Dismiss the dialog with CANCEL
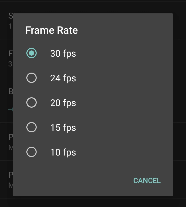 coord(147,181)
